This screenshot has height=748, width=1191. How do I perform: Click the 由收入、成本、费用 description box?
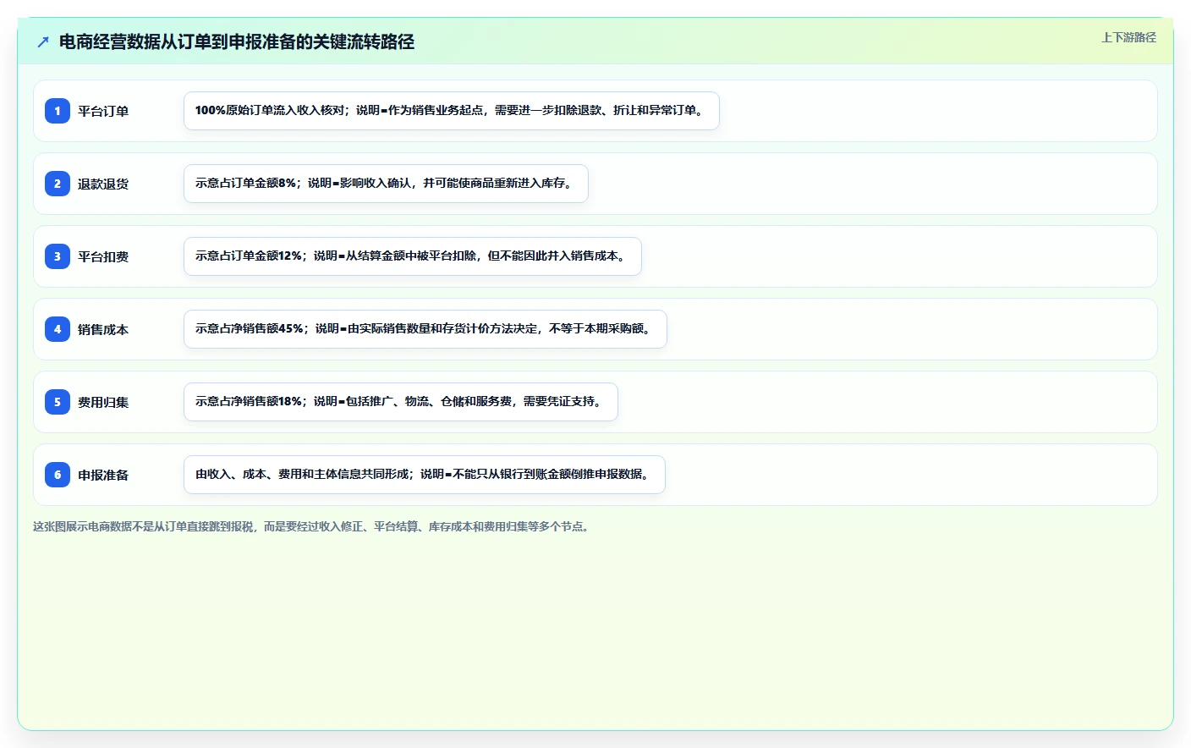click(x=425, y=475)
